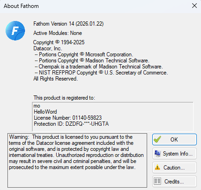Viewport: 201px width, 190px height.
Task: Select the License Number line
Action: pyautogui.click(x=68, y=118)
